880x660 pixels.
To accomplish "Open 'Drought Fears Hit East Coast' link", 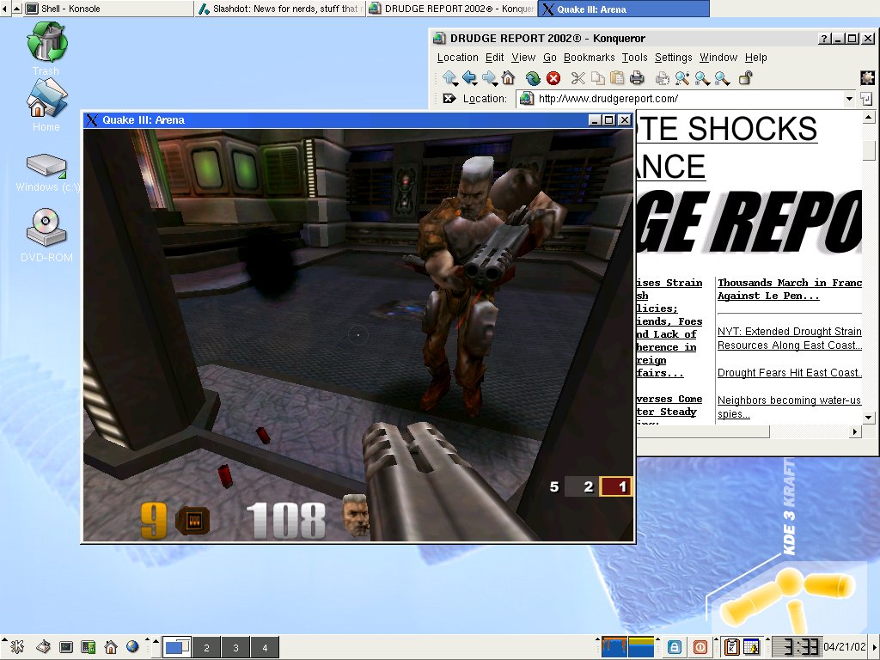I will [x=790, y=373].
